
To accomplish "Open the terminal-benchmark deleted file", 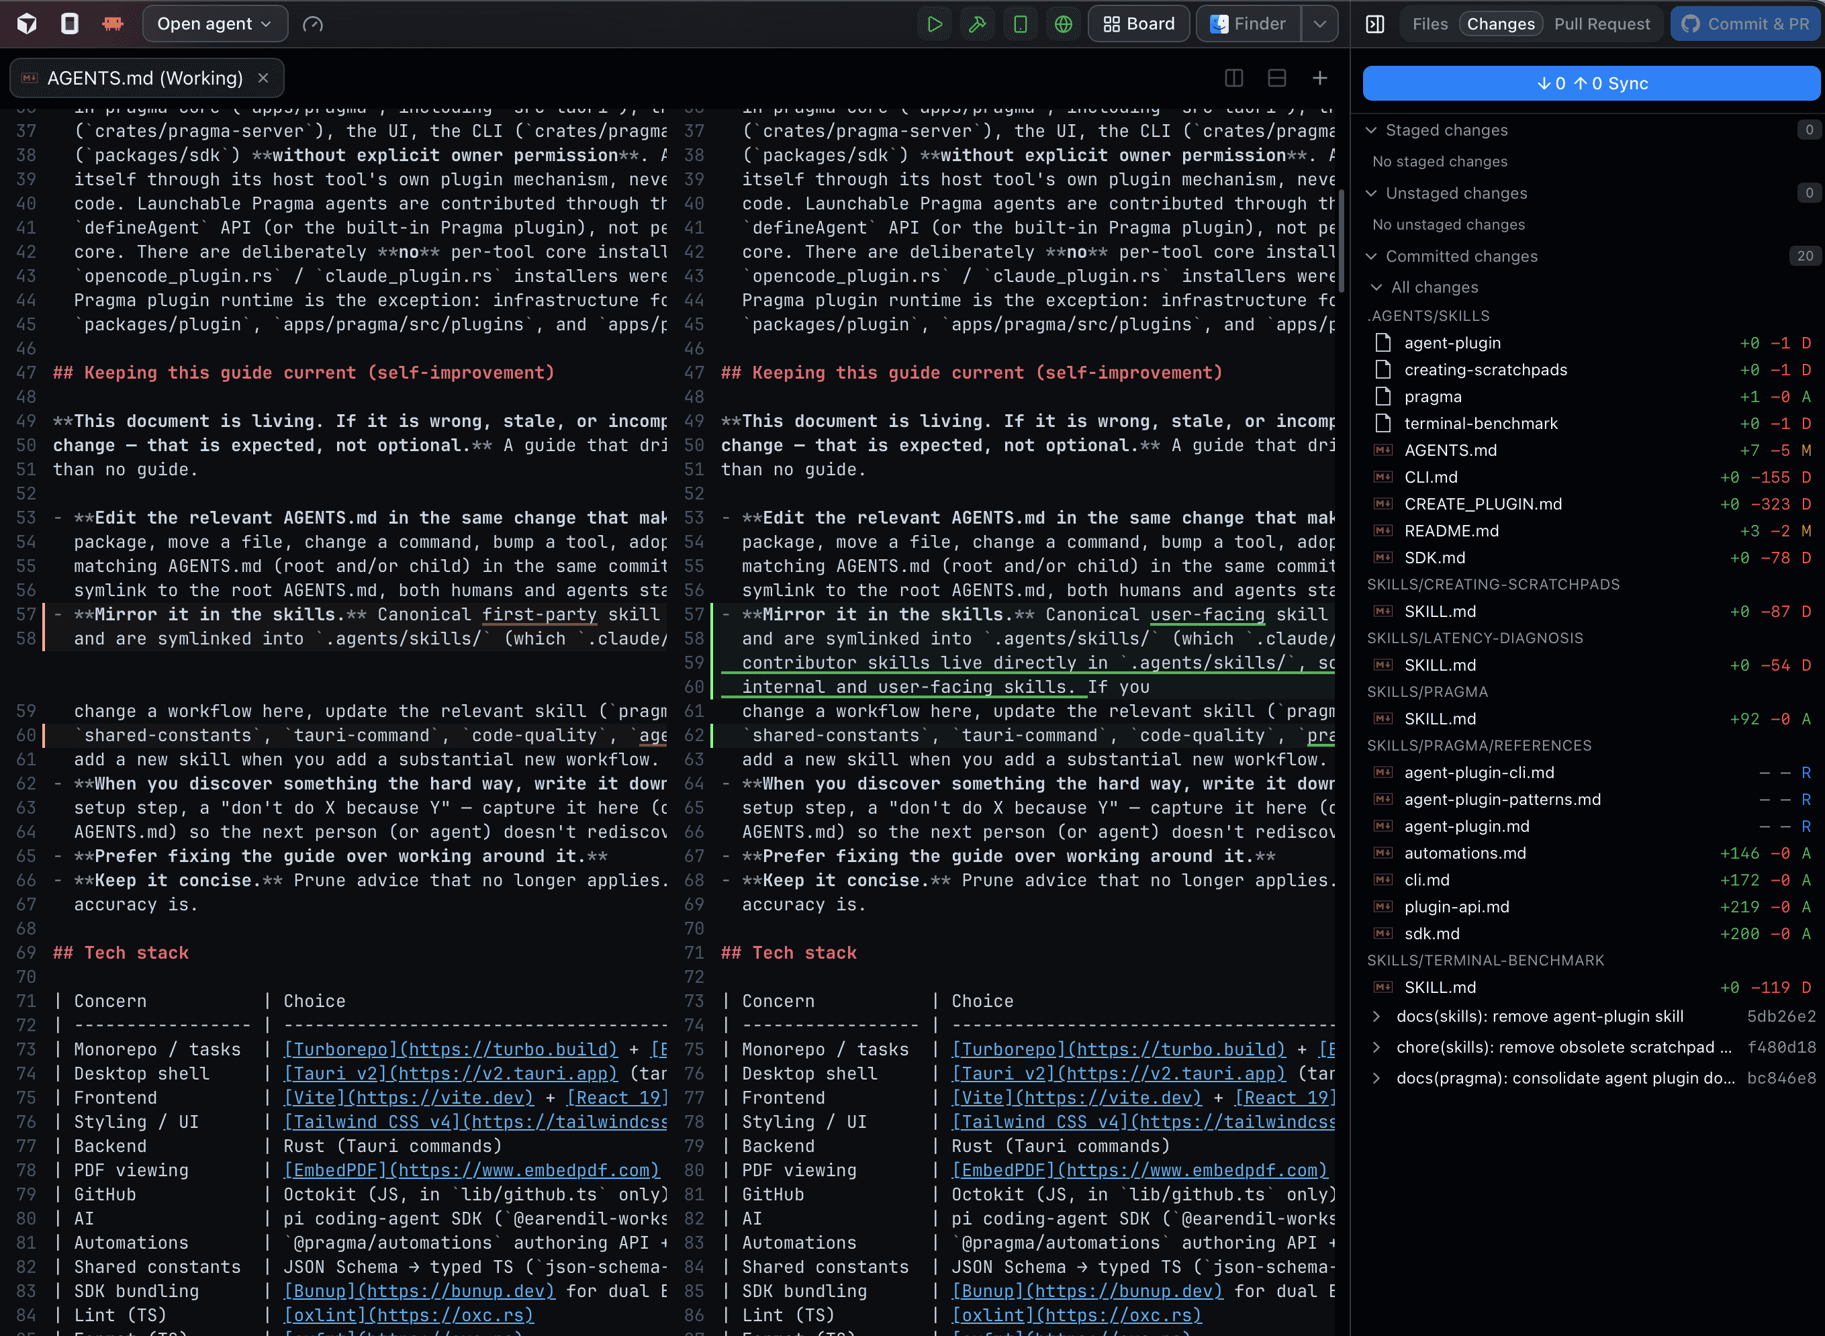I will [x=1591, y=423].
